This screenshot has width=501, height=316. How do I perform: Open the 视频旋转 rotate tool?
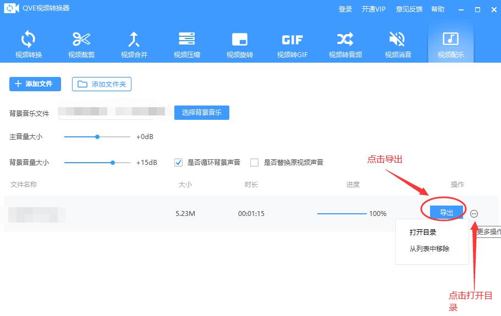[240, 44]
